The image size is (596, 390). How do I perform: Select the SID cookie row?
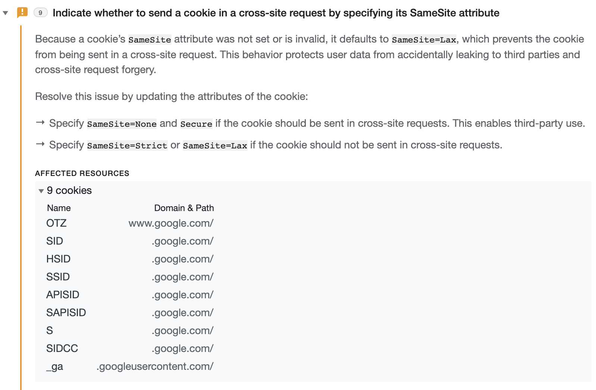coord(54,241)
